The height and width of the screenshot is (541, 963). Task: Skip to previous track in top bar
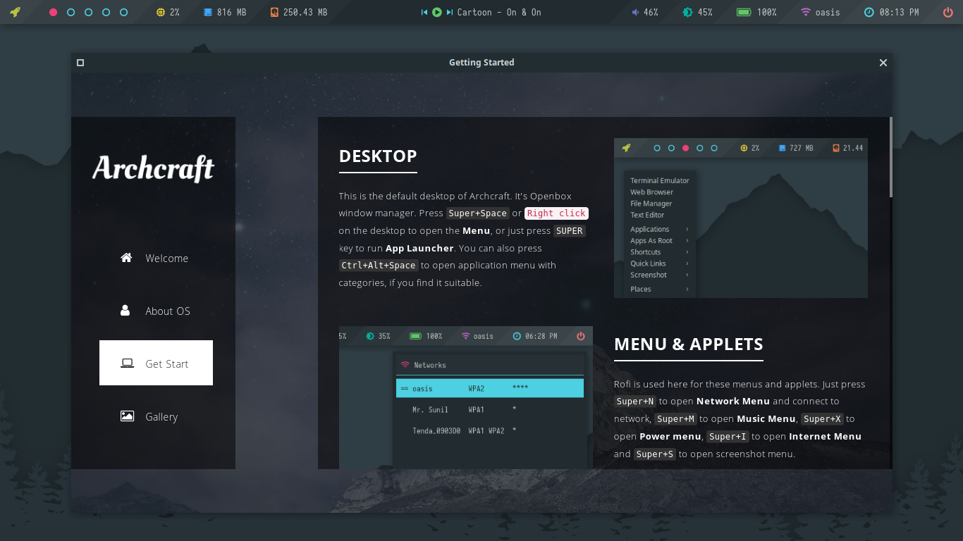[x=424, y=12]
